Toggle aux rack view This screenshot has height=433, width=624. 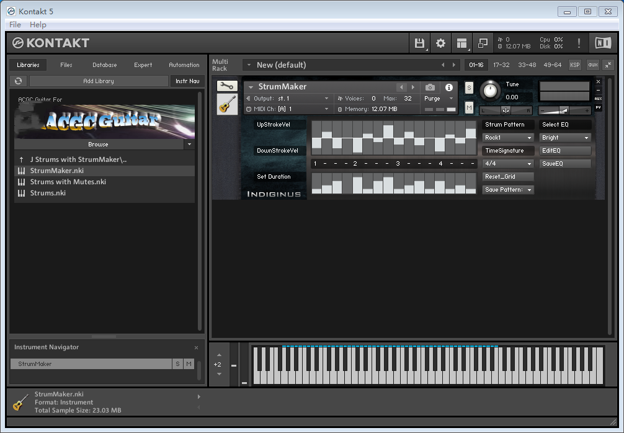tap(593, 65)
